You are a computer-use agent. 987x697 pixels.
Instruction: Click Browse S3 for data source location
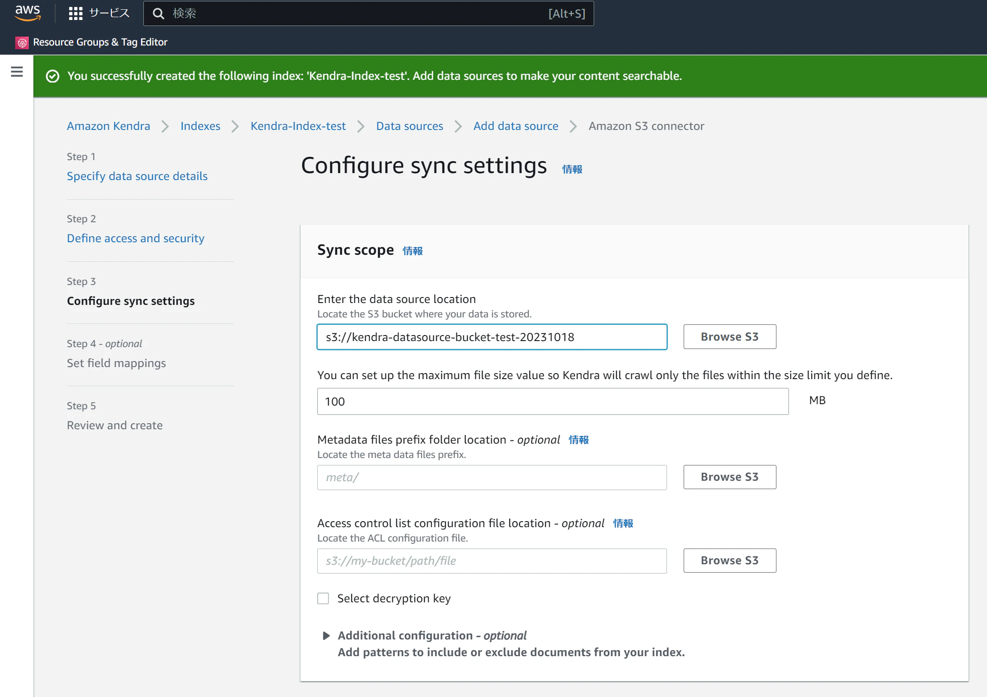729,337
